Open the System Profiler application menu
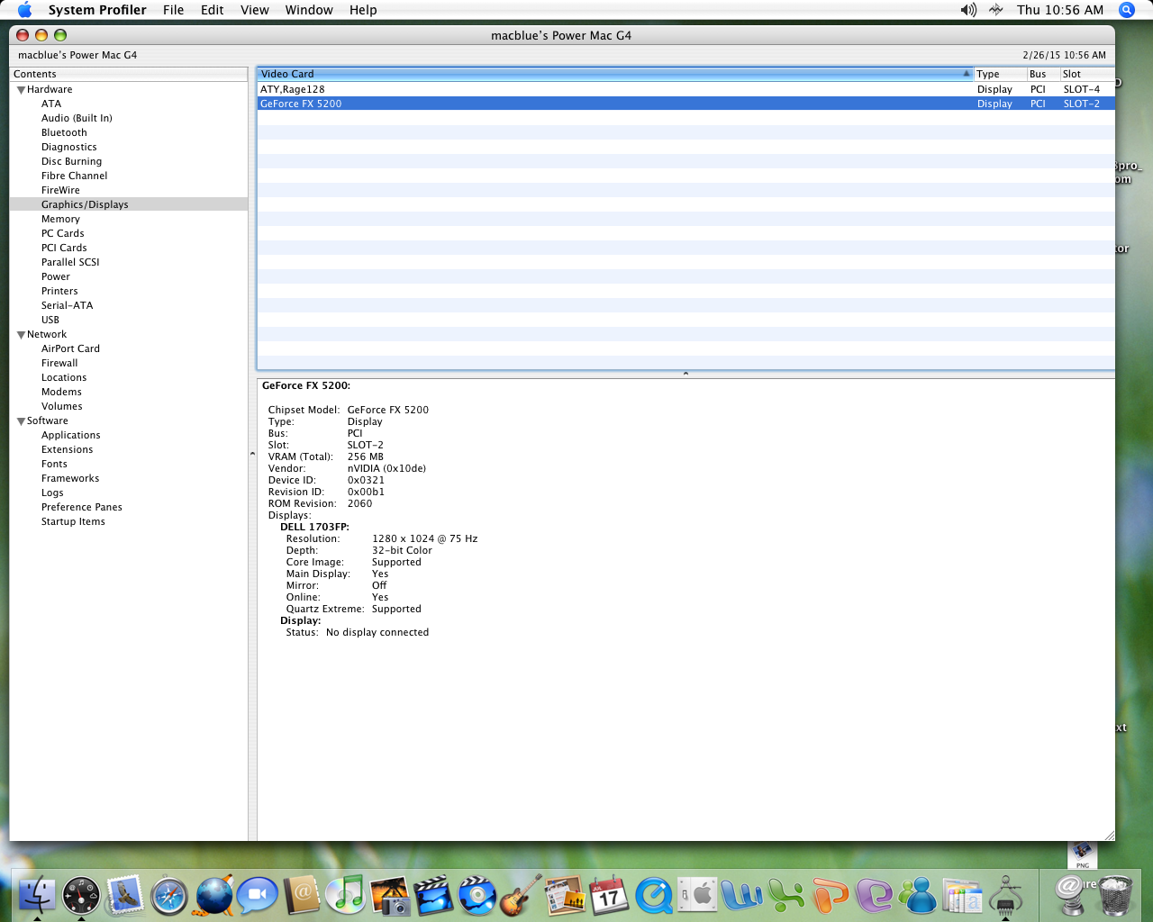The image size is (1153, 922). tap(97, 10)
